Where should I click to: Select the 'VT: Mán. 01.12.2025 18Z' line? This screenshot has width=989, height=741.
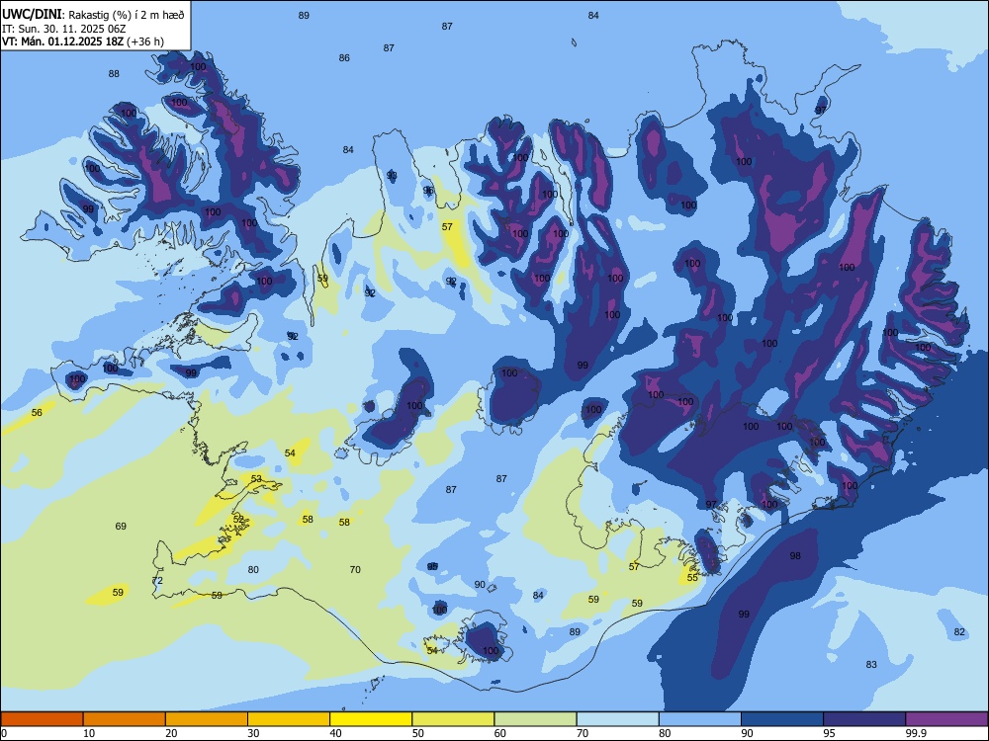(63, 41)
